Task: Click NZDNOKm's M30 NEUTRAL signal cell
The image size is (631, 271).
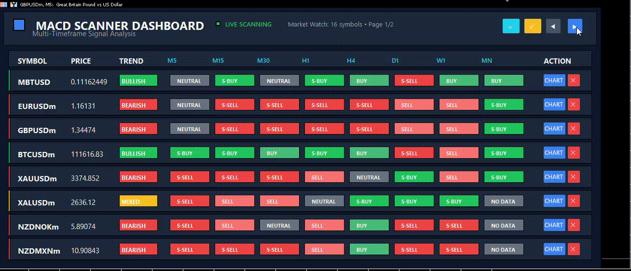Action: click(279, 225)
